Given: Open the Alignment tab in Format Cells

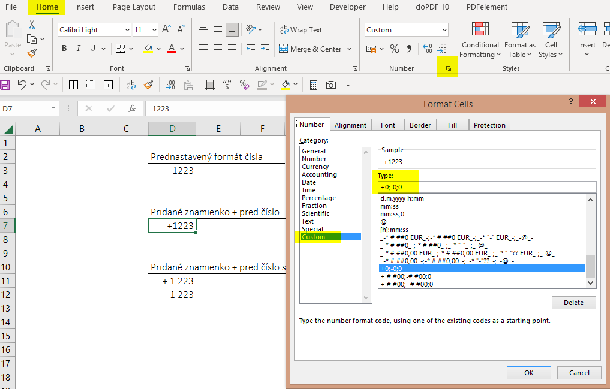Looking at the screenshot, I should 350,125.
